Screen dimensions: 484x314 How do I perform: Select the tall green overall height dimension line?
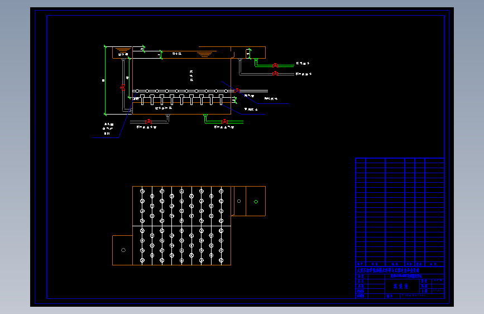point(106,80)
